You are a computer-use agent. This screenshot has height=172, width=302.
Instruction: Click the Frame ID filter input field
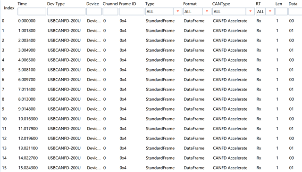point(131,11)
